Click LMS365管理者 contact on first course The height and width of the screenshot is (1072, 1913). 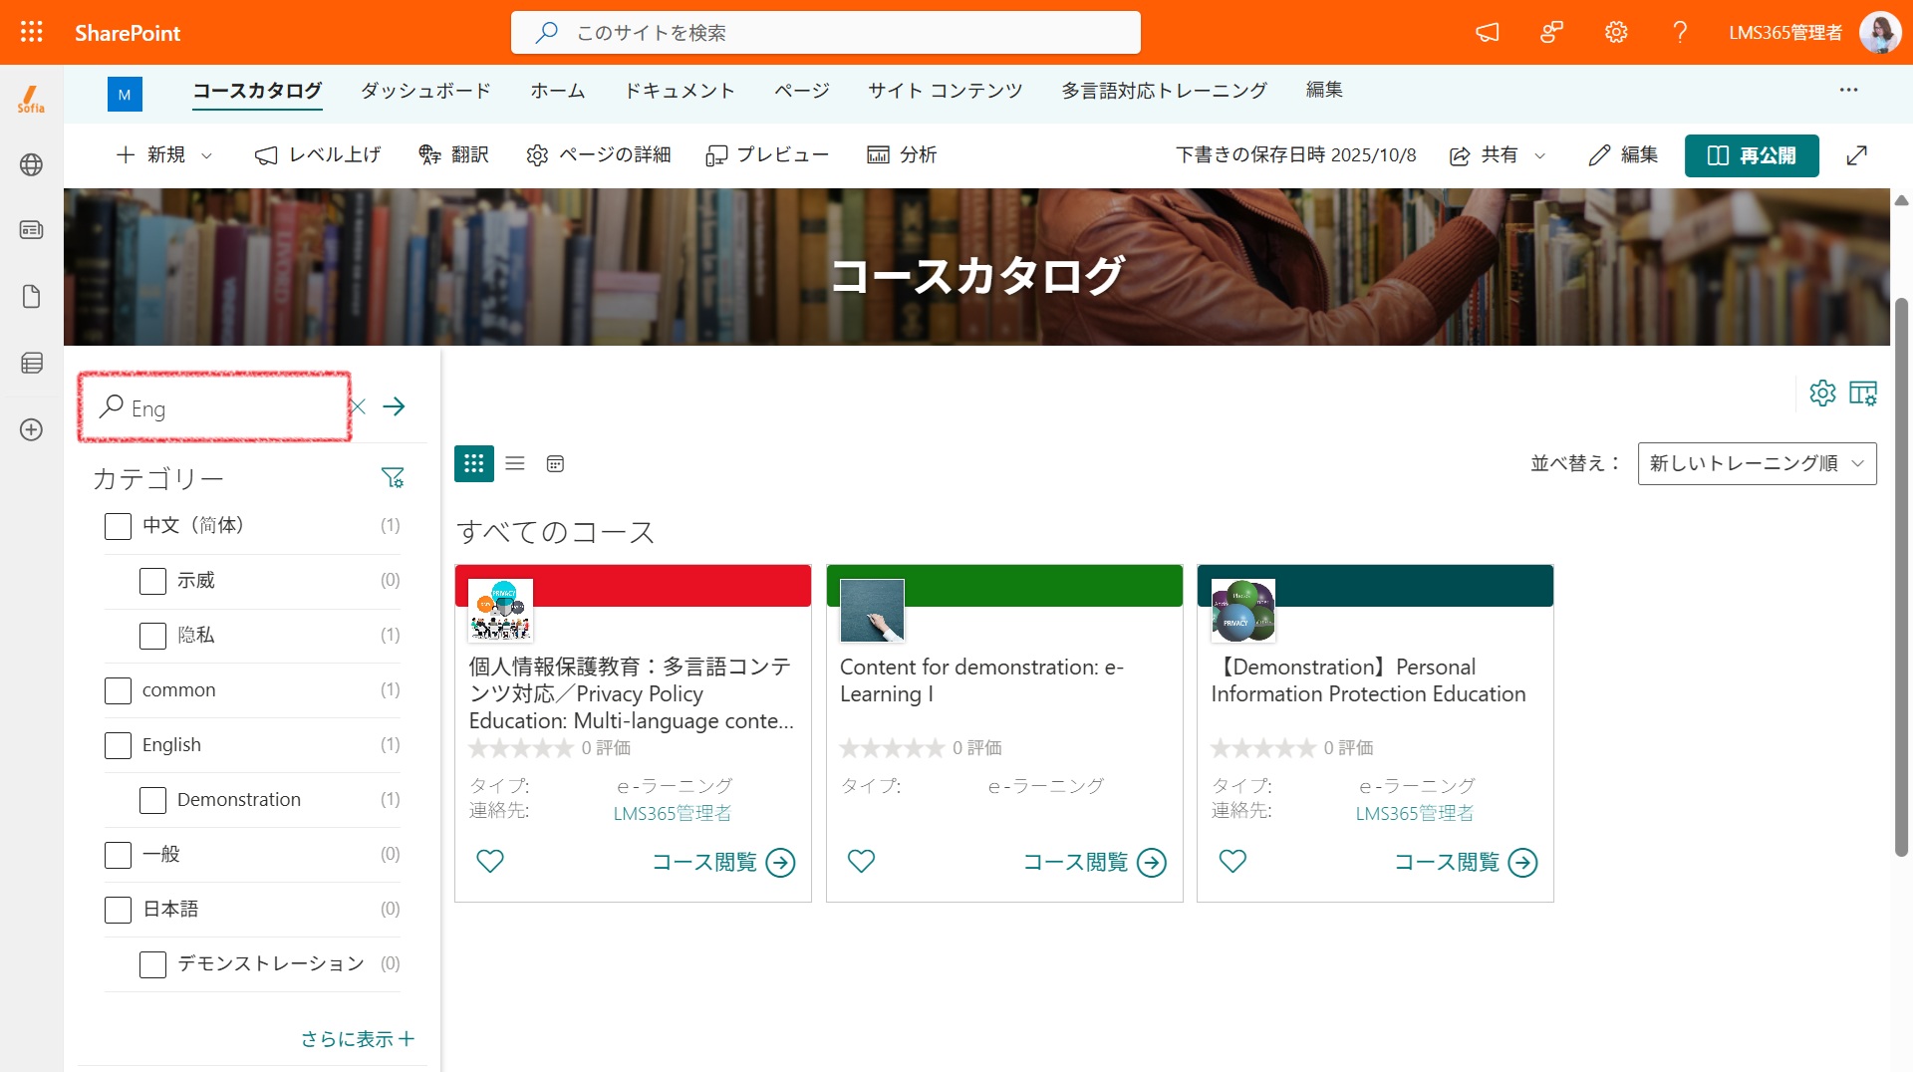(x=673, y=813)
